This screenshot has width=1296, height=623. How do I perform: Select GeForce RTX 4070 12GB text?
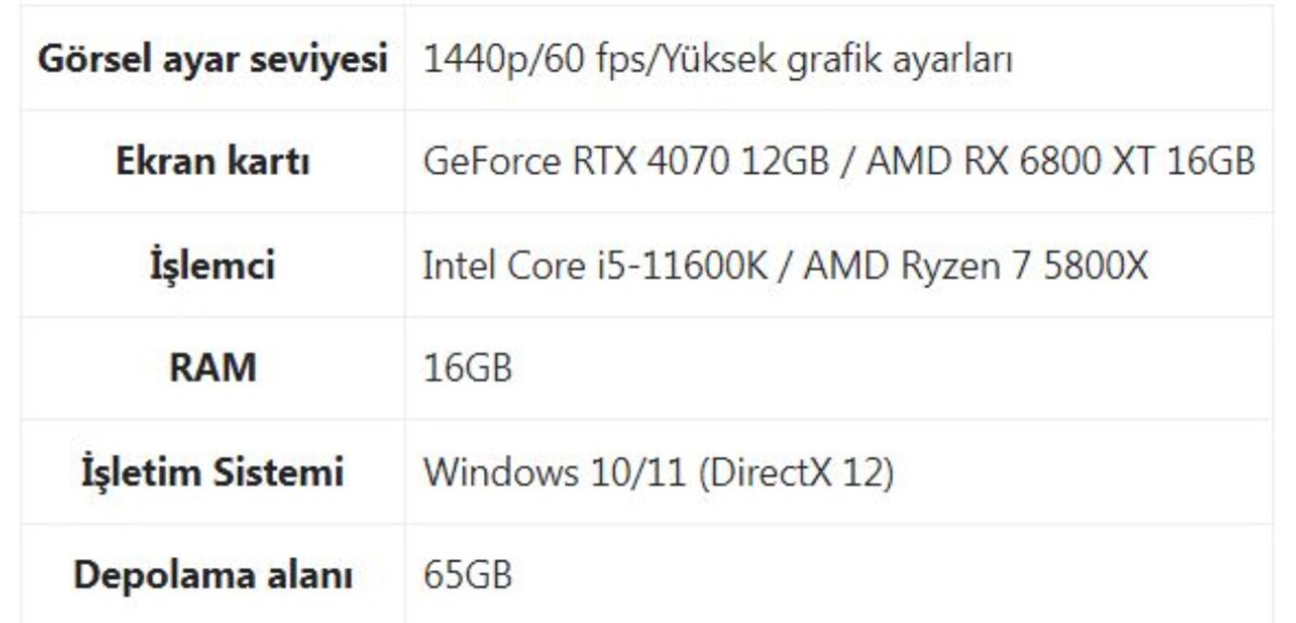click(x=626, y=162)
